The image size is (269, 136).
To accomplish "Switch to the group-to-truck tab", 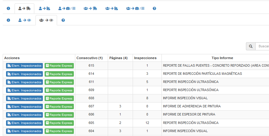I will click(90, 8).
